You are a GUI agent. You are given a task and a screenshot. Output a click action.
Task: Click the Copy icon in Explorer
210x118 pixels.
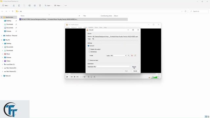tap(19, 6)
